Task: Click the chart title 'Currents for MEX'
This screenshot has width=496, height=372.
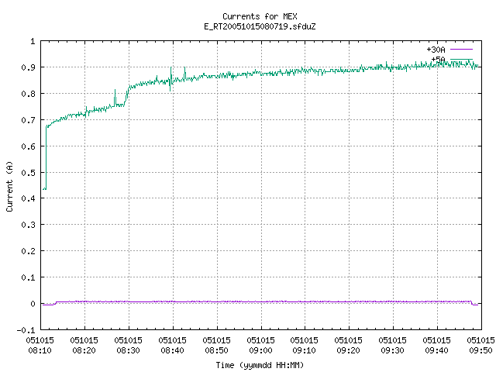Action: coord(260,16)
